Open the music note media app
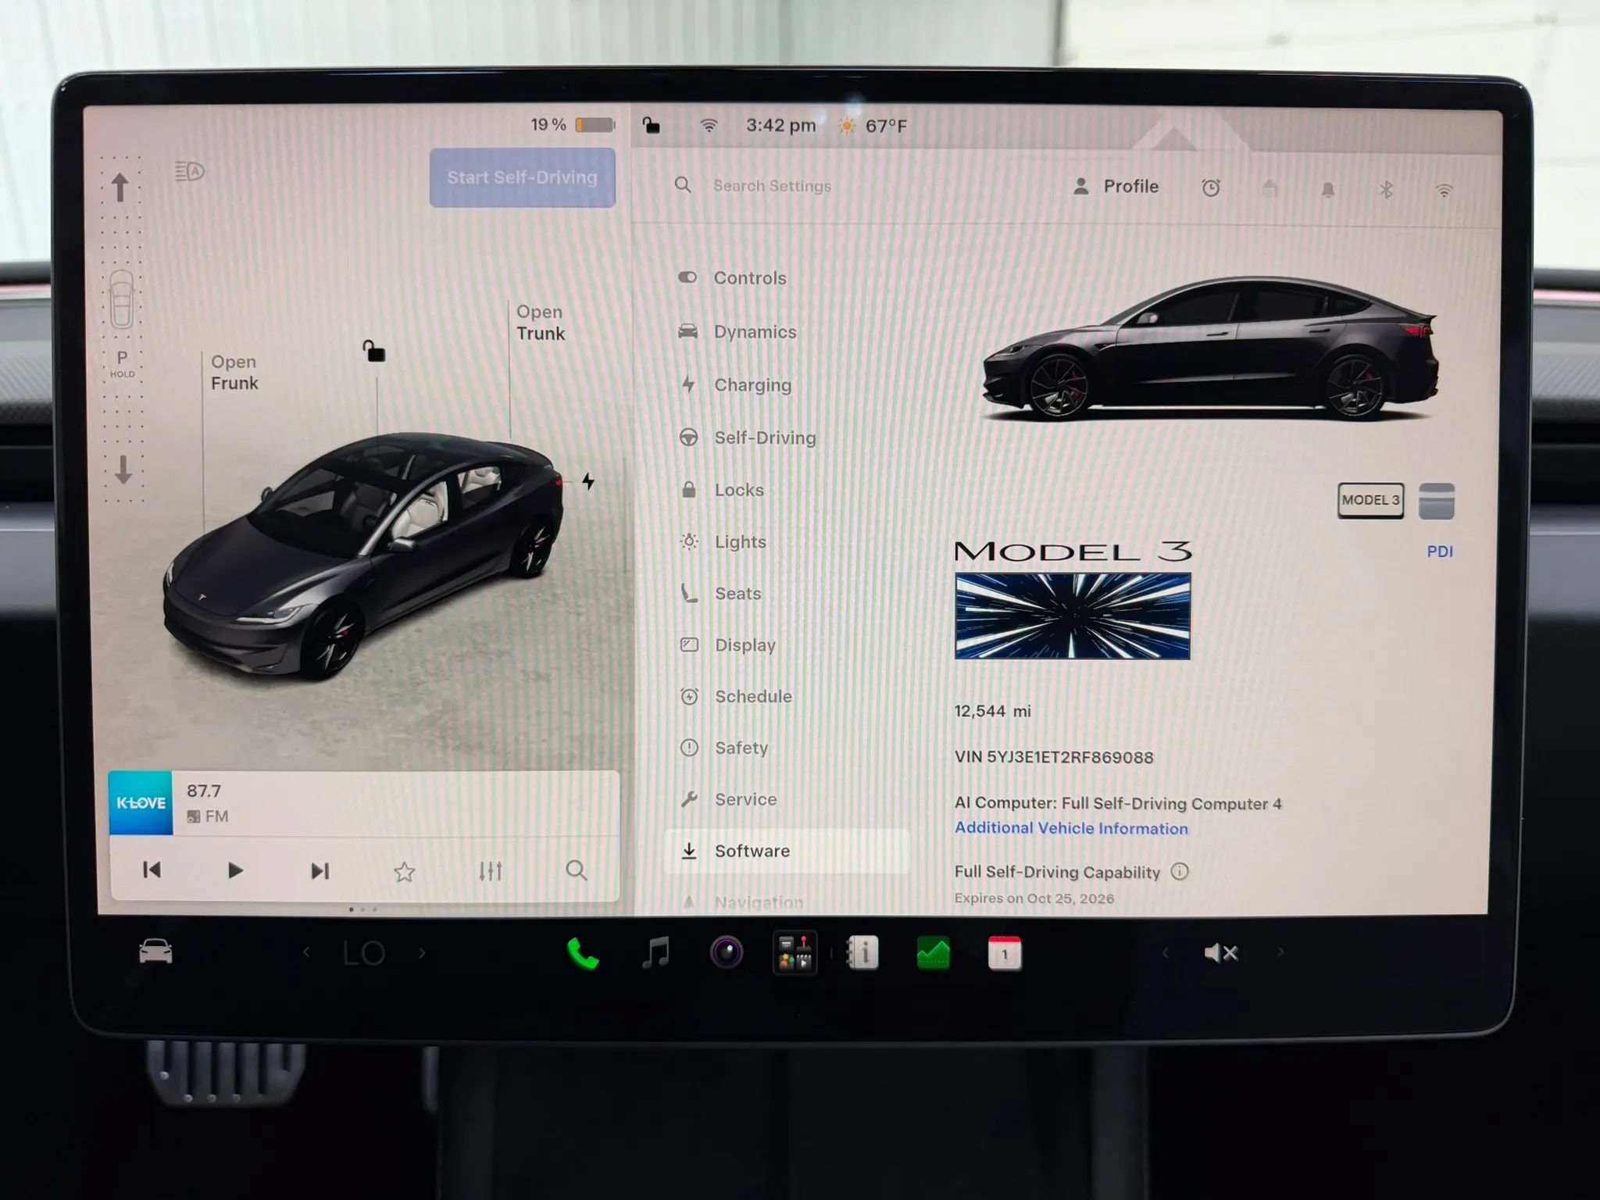The image size is (1600, 1200). pyautogui.click(x=655, y=953)
